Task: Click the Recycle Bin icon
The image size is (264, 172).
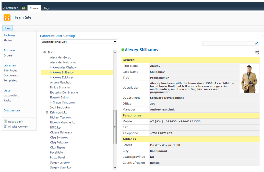Action: click(x=5, y=122)
